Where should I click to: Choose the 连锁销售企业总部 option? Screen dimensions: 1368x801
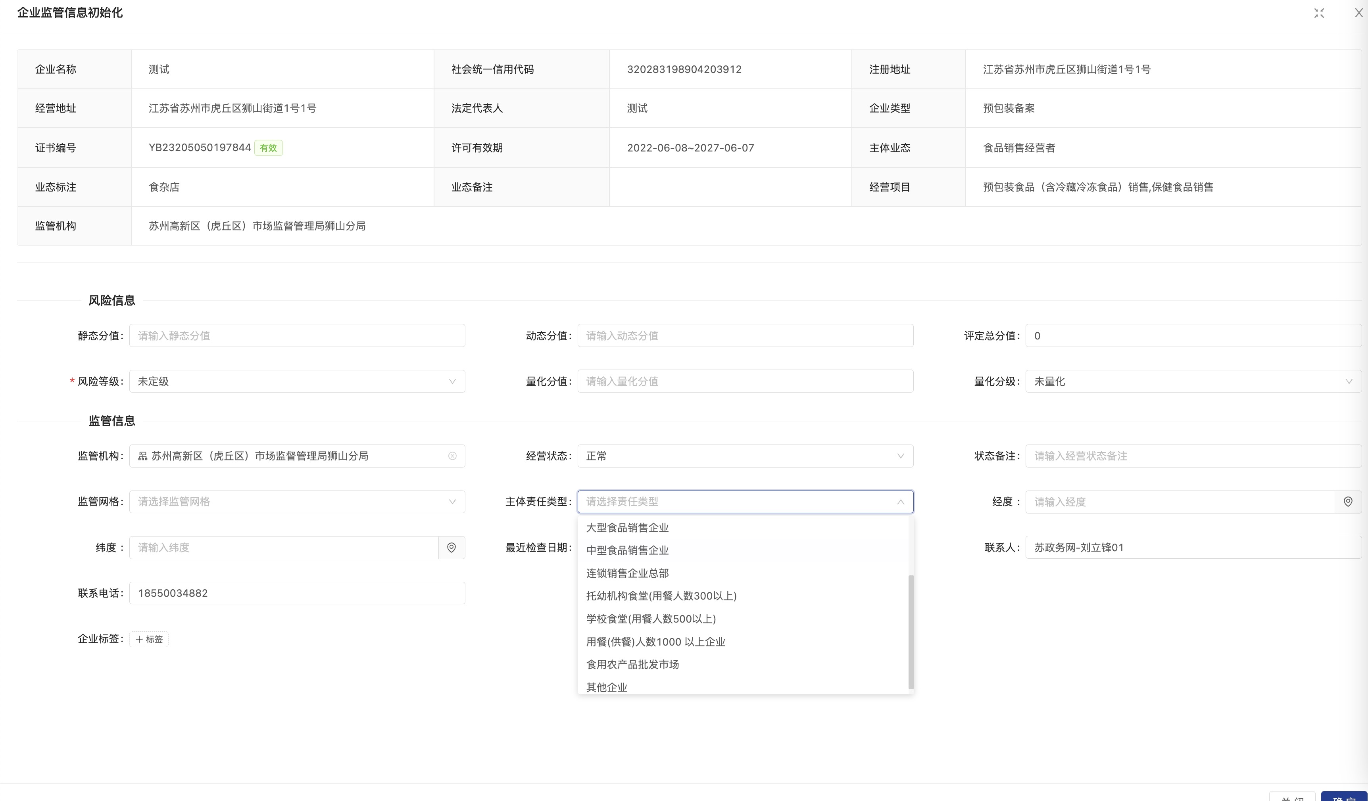tap(628, 573)
